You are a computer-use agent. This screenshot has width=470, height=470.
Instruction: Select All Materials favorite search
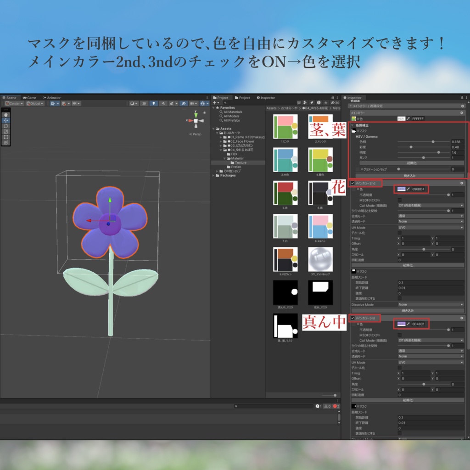233,112
